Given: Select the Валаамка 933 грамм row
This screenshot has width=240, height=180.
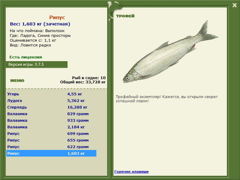Looking at the screenshot, I should point(51,120).
